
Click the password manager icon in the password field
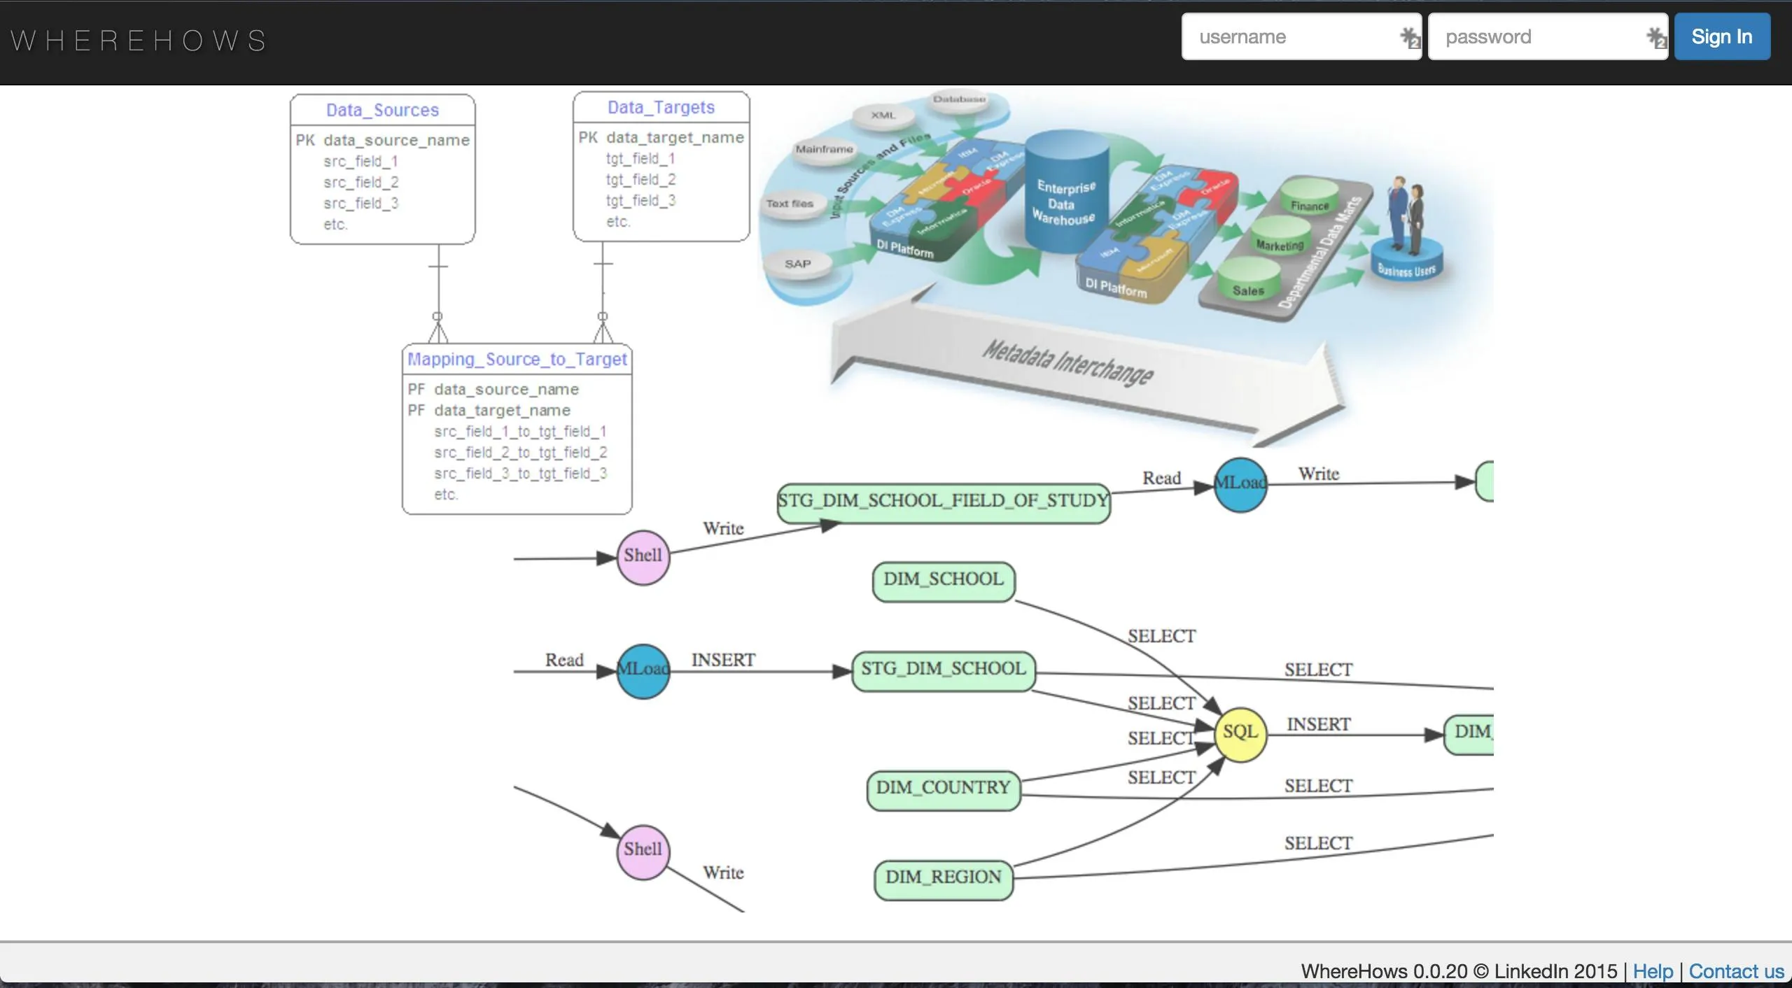coord(1655,37)
